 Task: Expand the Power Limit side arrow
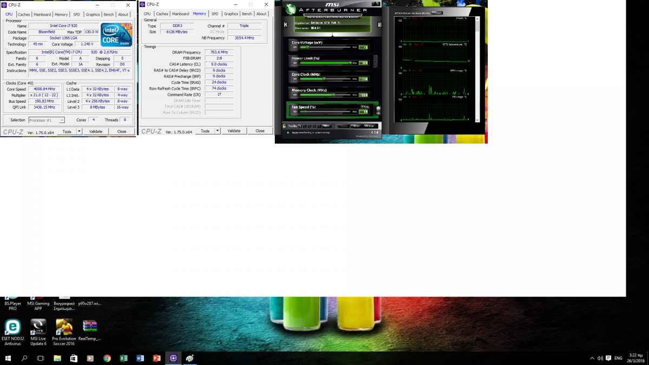[x=375, y=61]
